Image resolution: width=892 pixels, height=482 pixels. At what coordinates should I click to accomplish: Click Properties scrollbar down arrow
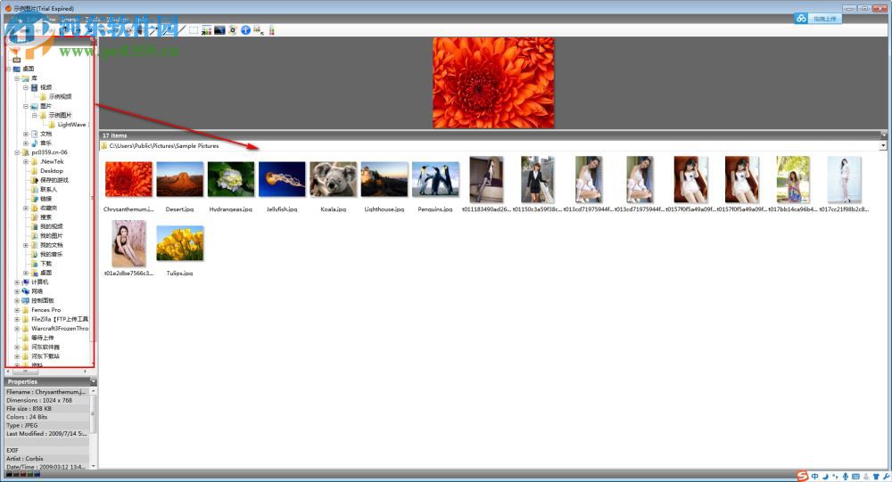pos(94,466)
